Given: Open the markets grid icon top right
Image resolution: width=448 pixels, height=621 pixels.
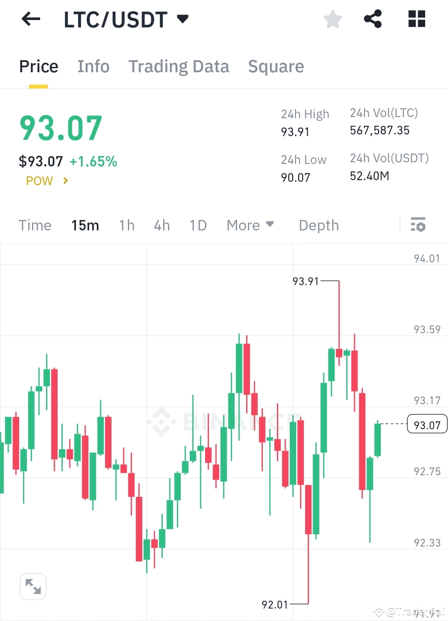Looking at the screenshot, I should point(416,19).
